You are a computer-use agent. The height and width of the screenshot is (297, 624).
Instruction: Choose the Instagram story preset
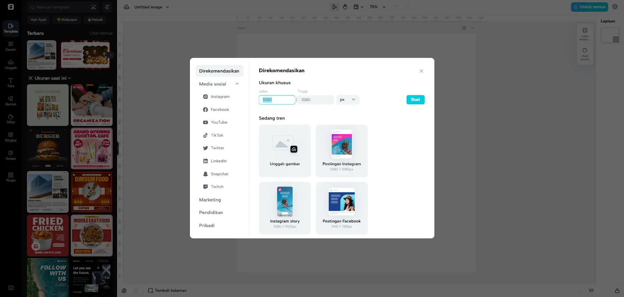[x=285, y=208]
